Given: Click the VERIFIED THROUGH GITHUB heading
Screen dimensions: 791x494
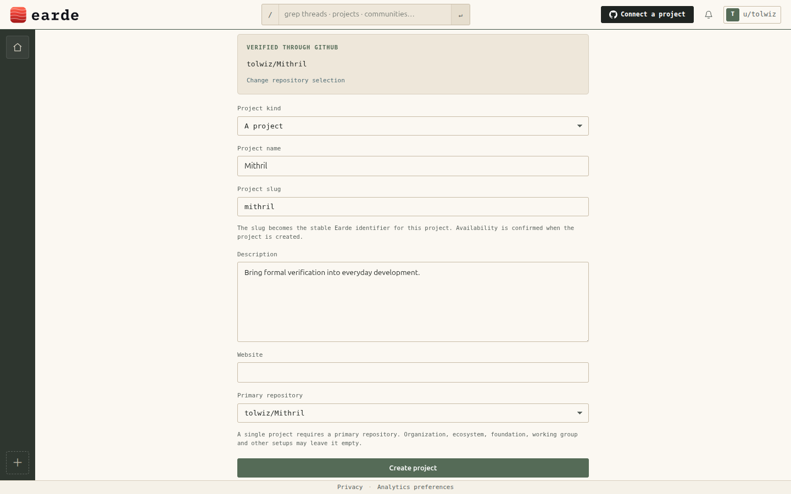Looking at the screenshot, I should 292,47.
